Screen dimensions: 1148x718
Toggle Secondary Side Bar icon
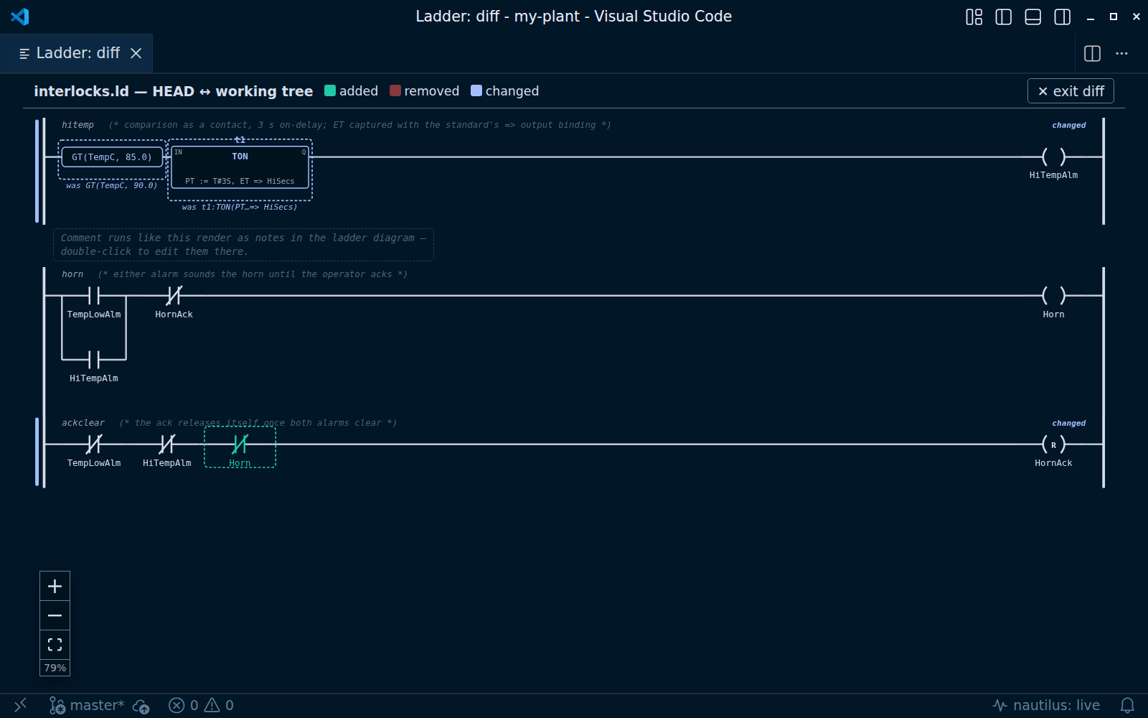coord(1062,17)
